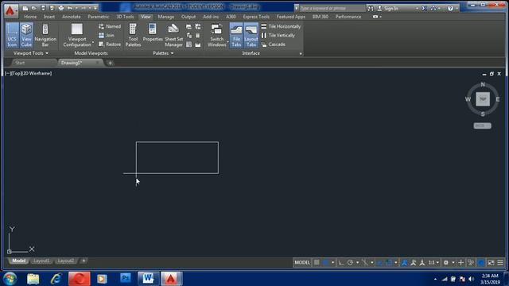Open Microsoft Word from the taskbar
Image resolution: width=509 pixels, height=286 pixels.
coord(148,278)
